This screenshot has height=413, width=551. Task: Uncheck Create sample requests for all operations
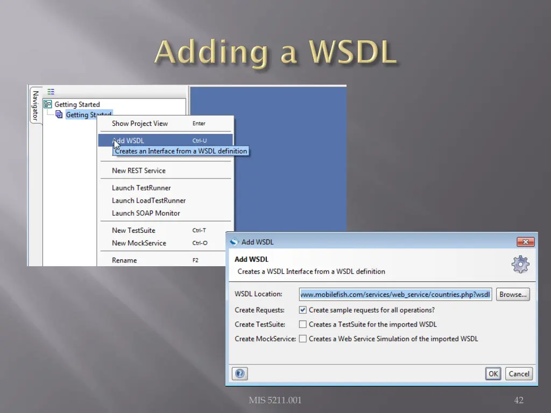point(303,310)
